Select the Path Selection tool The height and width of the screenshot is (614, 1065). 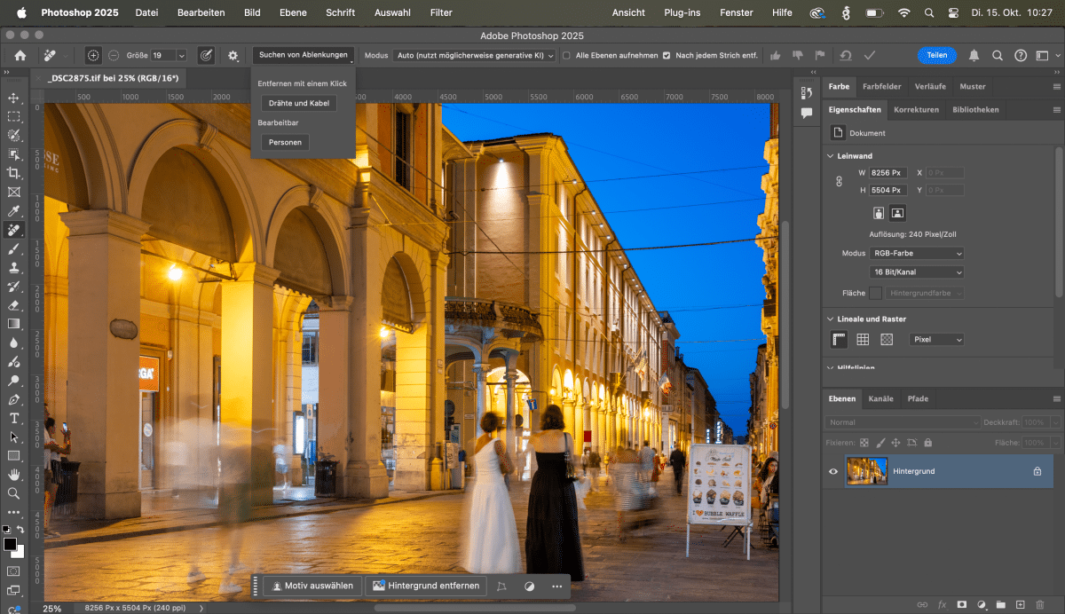(13, 437)
